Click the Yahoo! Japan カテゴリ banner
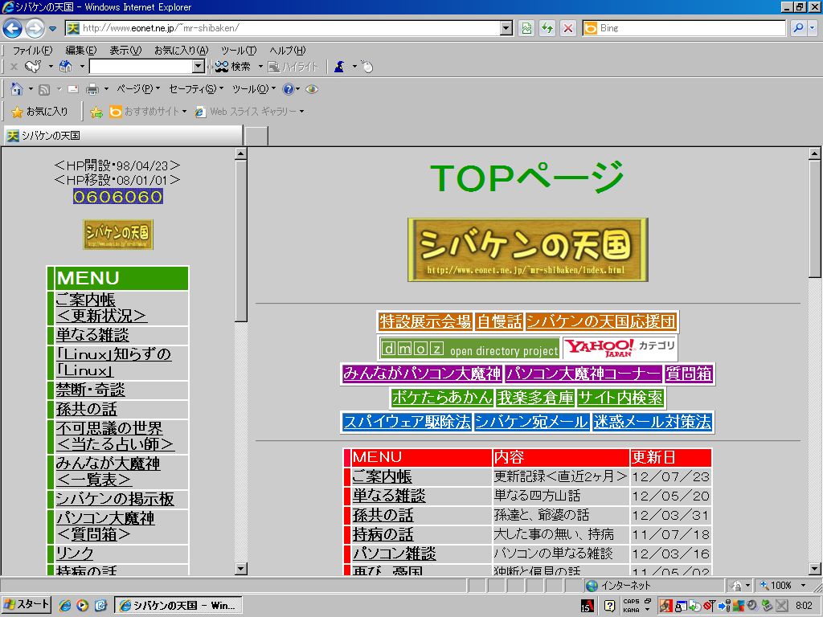This screenshot has height=617, width=823. (x=620, y=347)
